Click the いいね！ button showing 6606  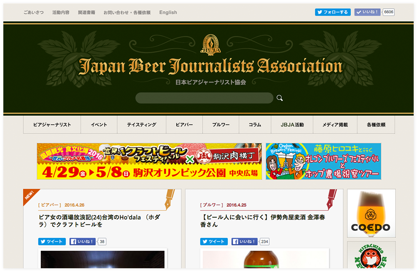coord(367,12)
